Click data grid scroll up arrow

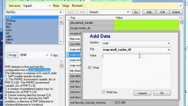181,18
